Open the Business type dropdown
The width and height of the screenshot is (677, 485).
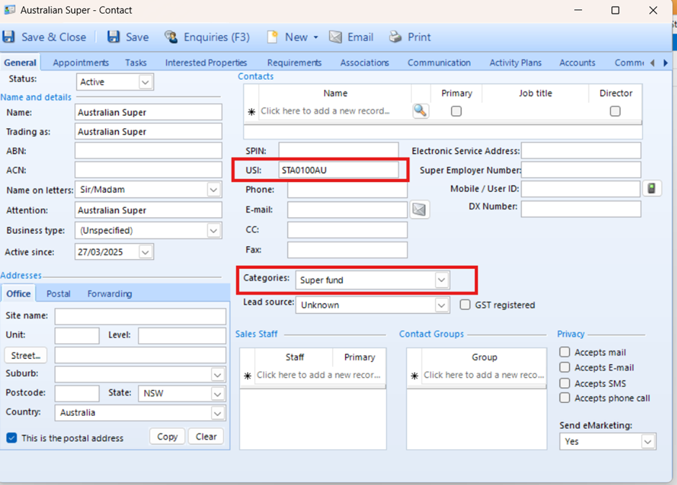(x=213, y=230)
